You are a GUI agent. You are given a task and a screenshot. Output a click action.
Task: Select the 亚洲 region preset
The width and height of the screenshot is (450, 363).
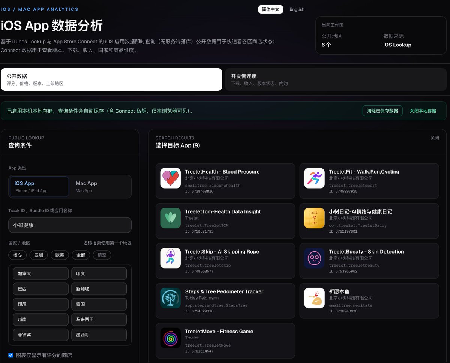tap(39, 255)
